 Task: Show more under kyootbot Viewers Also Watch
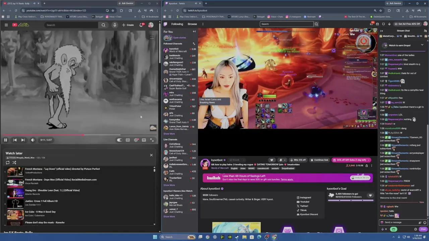coord(169,217)
